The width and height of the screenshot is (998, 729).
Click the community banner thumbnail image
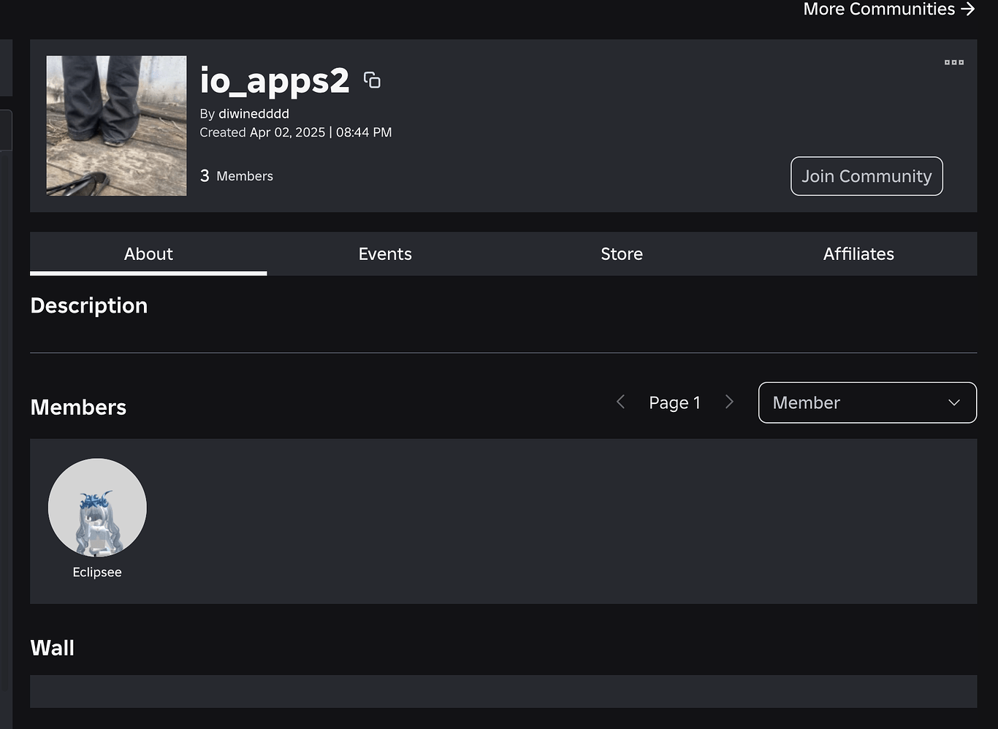coord(116,125)
